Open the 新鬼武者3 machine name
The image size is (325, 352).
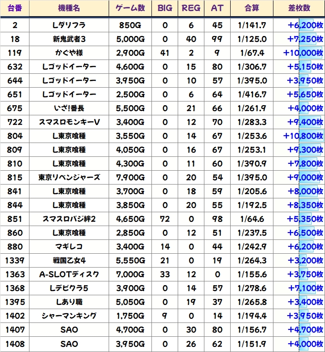69,39
